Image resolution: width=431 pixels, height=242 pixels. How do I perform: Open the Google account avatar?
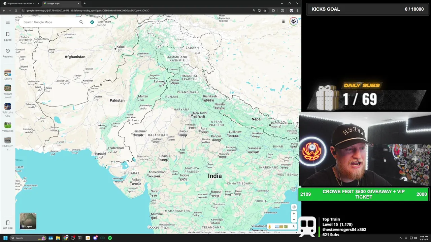point(294,22)
